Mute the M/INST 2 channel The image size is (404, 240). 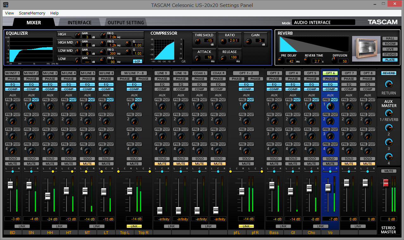tap(31, 164)
